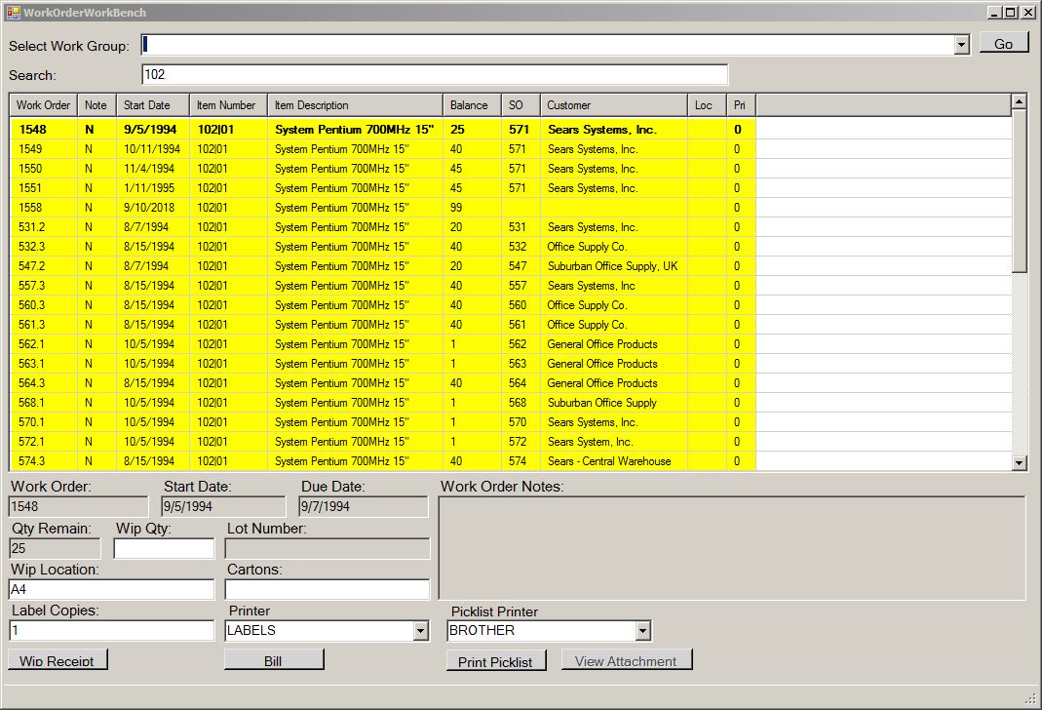Focus the Cartons input field
The height and width of the screenshot is (710, 1042).
coord(327,590)
